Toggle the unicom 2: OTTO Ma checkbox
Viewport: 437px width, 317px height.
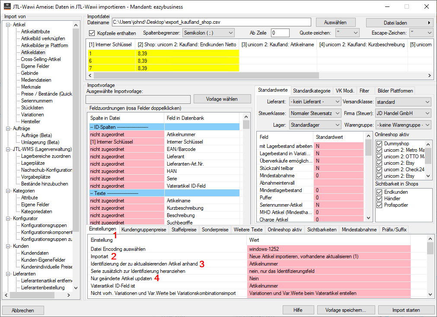point(379,157)
